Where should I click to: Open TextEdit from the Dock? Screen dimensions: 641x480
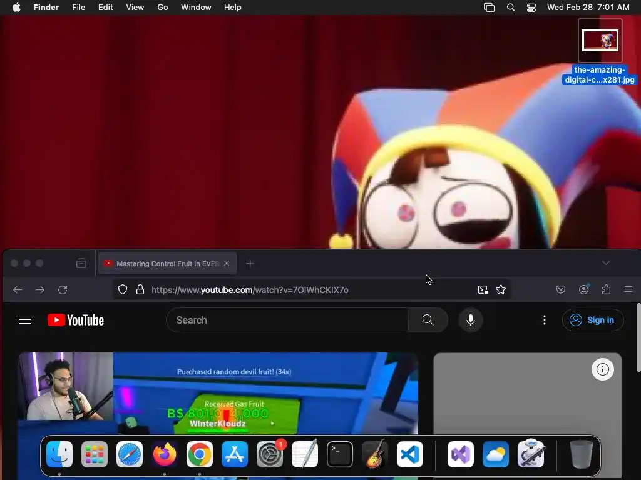[x=305, y=454]
